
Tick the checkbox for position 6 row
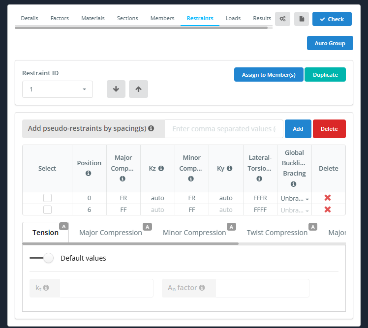47,209
